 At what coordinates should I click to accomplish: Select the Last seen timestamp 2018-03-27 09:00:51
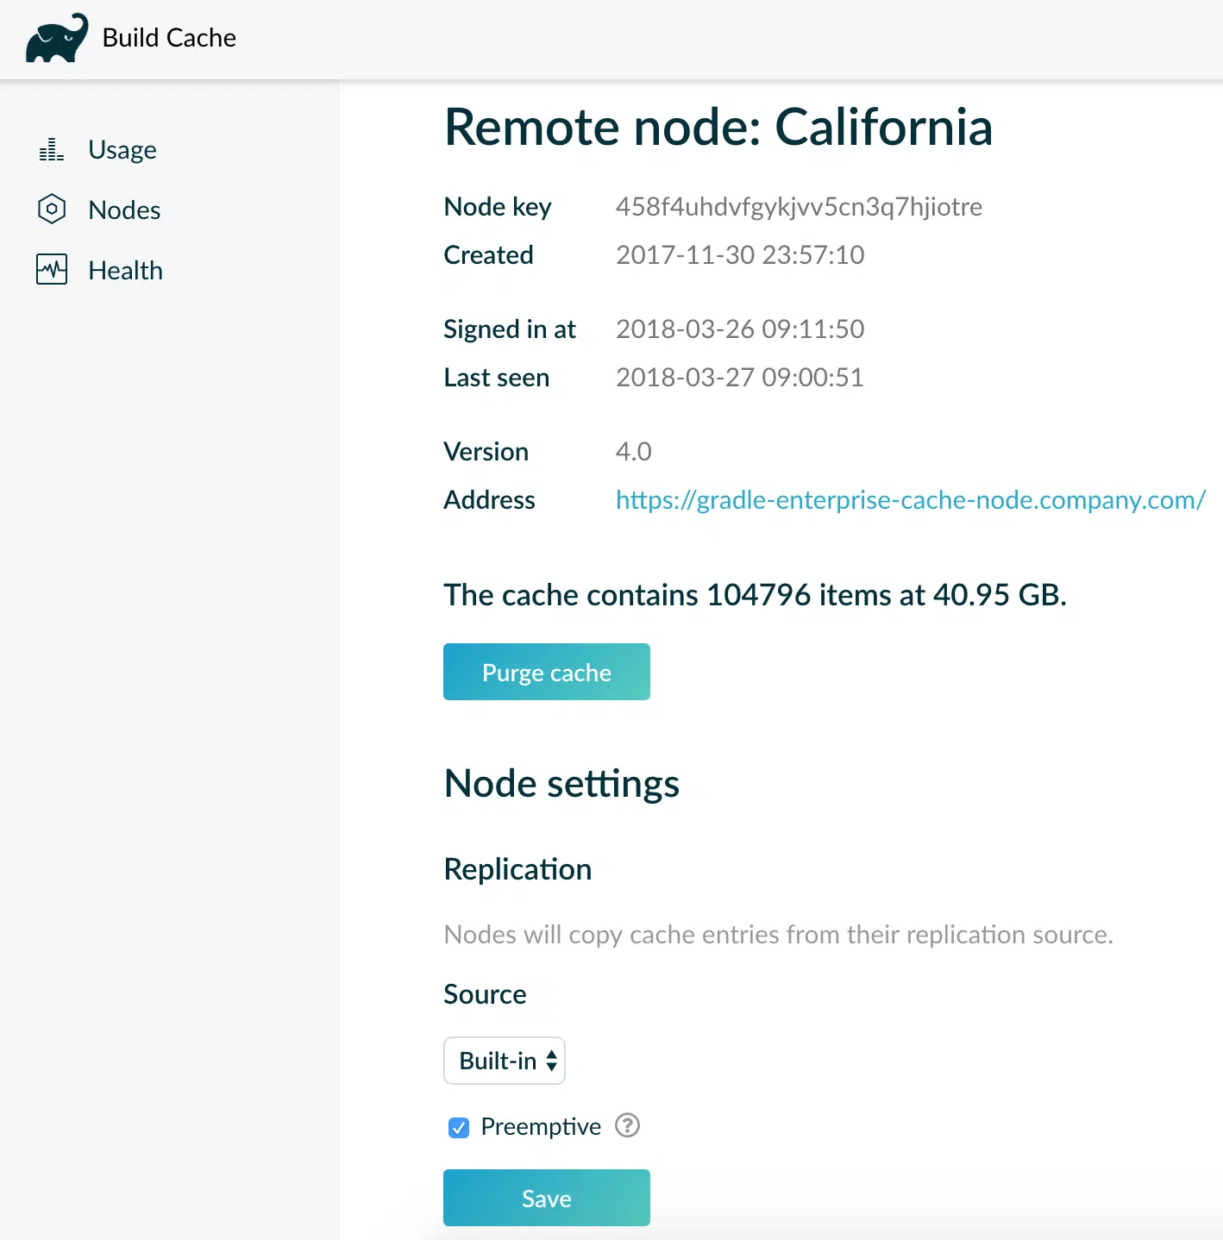[740, 378]
